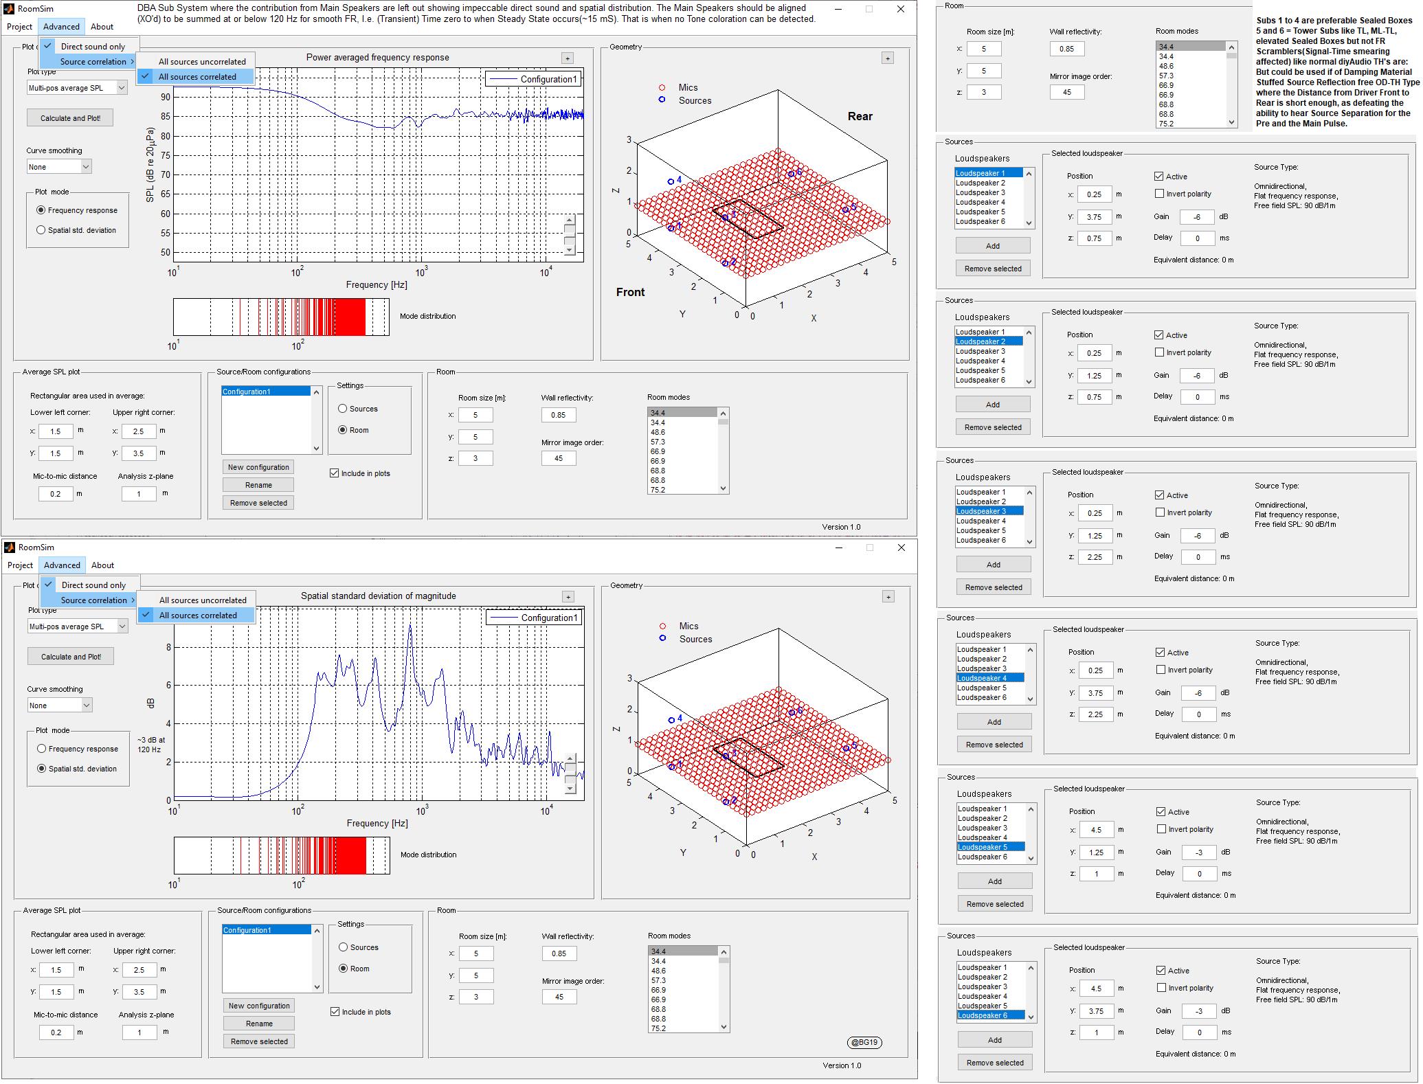Select Loudspeaker 4 in the list with Loudspeaker 1 highlighted
The image size is (1423, 1084).
coord(989,202)
